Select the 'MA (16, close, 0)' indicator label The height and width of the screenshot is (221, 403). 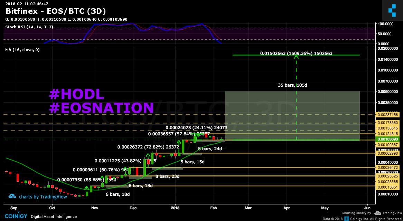coord(22,50)
